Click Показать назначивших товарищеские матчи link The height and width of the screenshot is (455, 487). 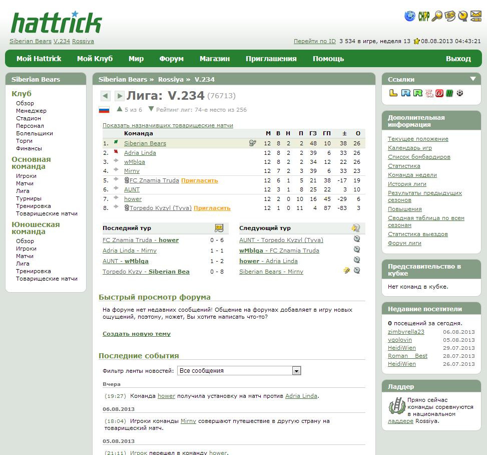click(x=168, y=125)
